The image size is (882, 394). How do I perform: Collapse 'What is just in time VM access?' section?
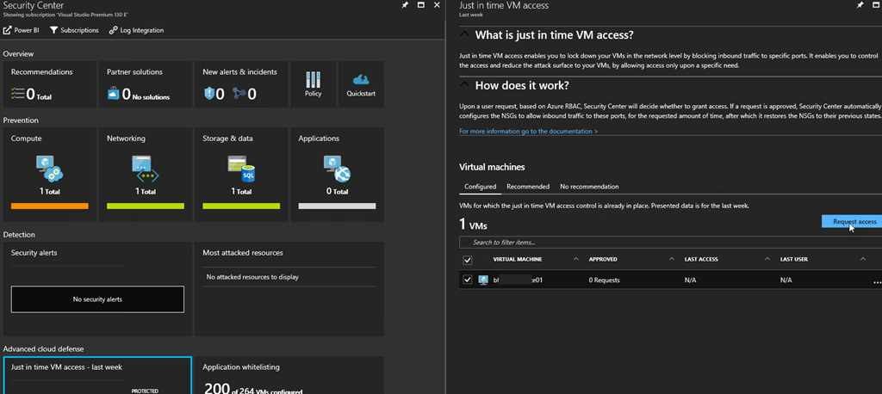pos(465,35)
